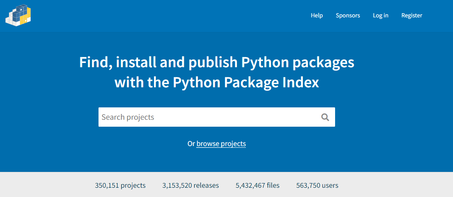Open the Register page

(x=412, y=15)
